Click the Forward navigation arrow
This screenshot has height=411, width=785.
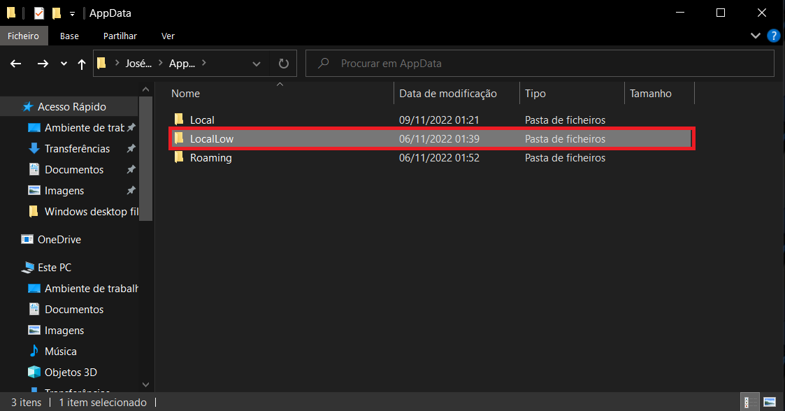point(43,64)
